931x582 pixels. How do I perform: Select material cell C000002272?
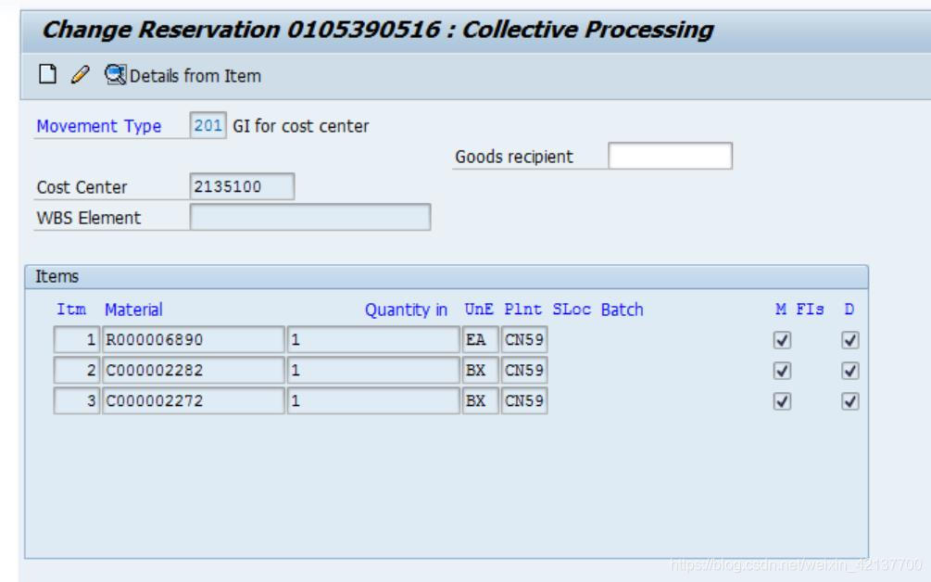[x=193, y=401]
